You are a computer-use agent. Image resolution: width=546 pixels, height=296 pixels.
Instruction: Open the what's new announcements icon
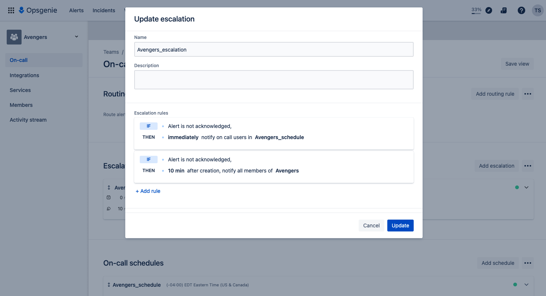click(x=503, y=10)
